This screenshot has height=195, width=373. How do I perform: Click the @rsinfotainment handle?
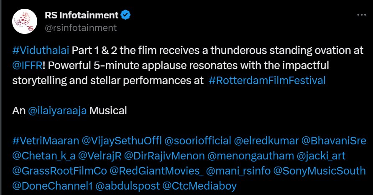click(x=80, y=28)
